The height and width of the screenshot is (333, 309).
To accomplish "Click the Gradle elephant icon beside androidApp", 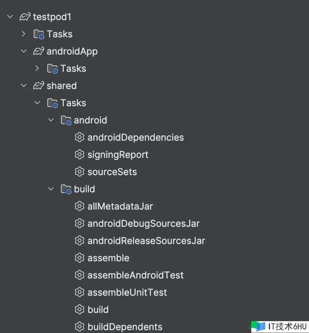I will (x=39, y=51).
